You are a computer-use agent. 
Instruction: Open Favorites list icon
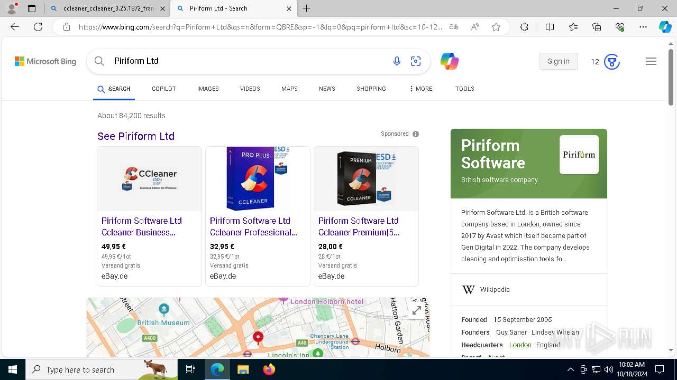[x=573, y=27]
